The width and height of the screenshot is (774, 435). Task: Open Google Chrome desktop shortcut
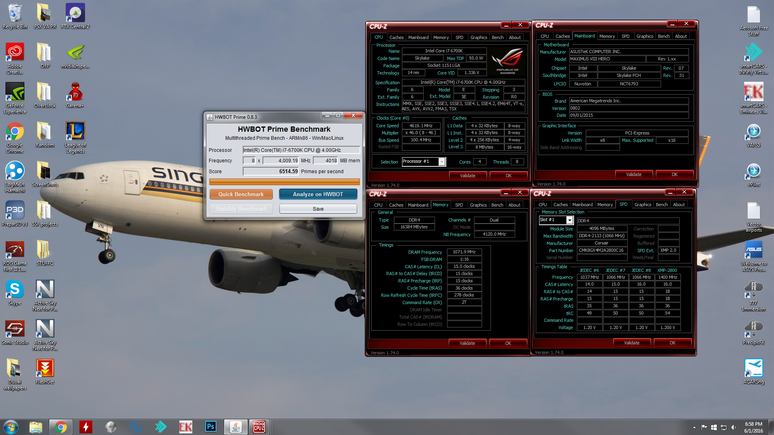(15, 137)
